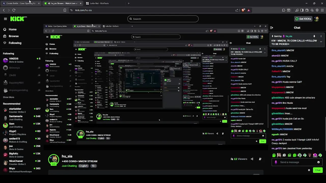The height and width of the screenshot is (183, 326).
Task: Open the Kick hamburger menu beside the logo
Action: 5,19
